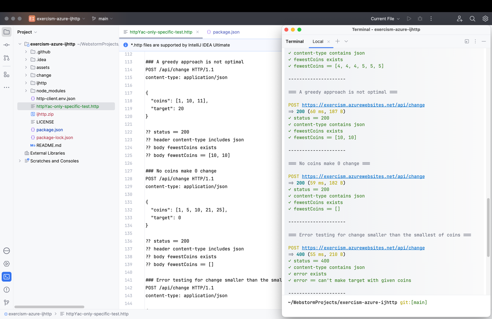Toggle the Terminal tool window icon
Screen dimensions: 492x319
point(7,277)
